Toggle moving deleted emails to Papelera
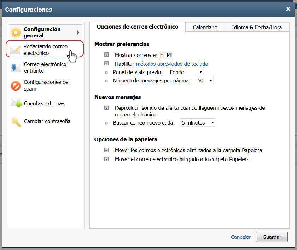This screenshot has width=297, height=250. pos(106,150)
